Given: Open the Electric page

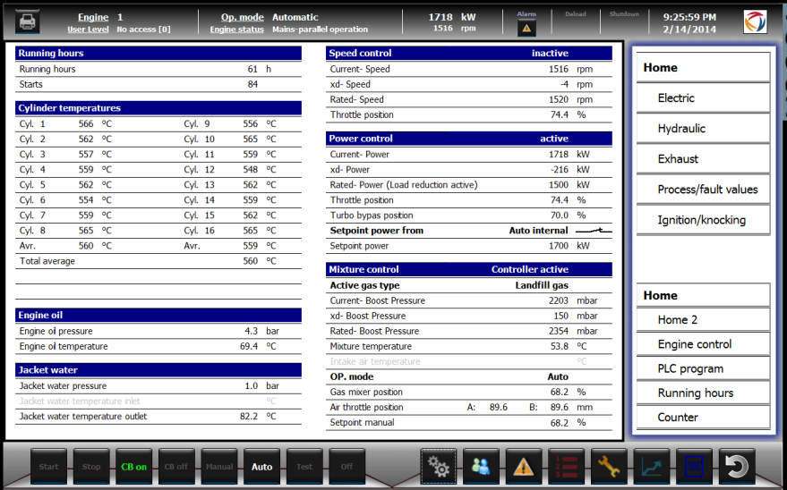Looking at the screenshot, I should (703, 98).
